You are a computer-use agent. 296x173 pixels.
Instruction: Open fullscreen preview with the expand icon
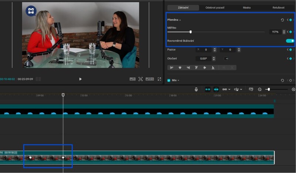159,79
